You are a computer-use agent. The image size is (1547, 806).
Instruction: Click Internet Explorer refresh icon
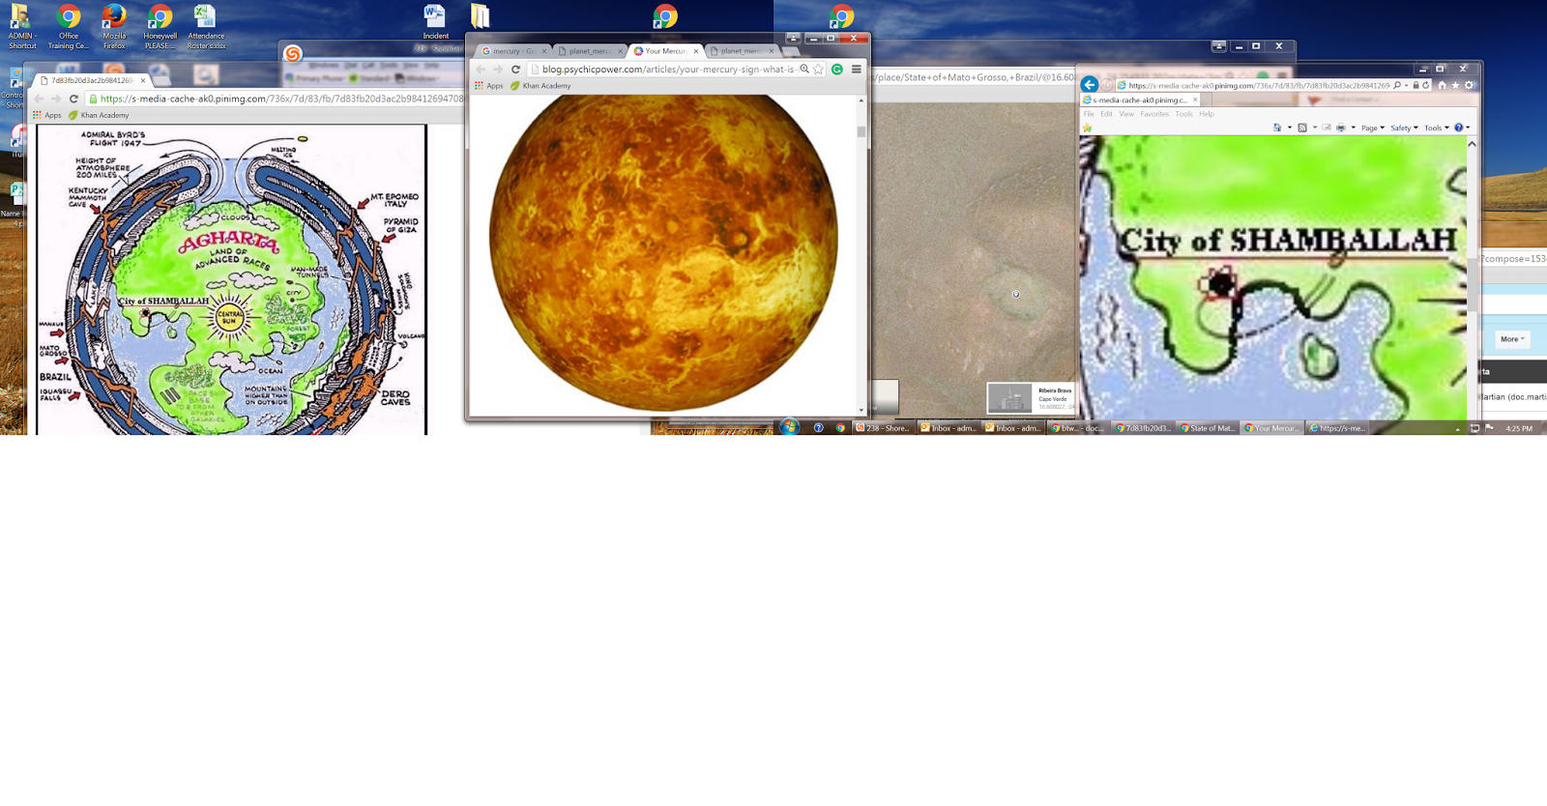tap(1425, 85)
